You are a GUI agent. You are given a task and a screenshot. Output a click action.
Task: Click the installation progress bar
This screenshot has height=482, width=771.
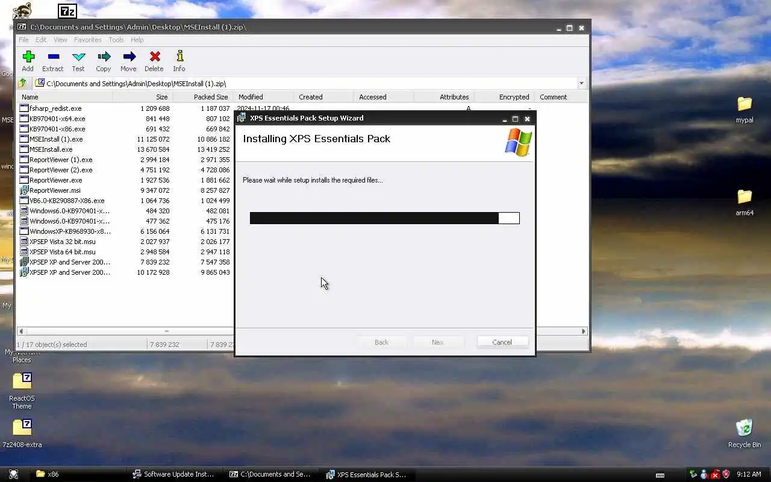pyautogui.click(x=384, y=218)
